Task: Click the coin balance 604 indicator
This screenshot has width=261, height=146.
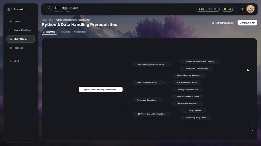Action: tap(227, 9)
